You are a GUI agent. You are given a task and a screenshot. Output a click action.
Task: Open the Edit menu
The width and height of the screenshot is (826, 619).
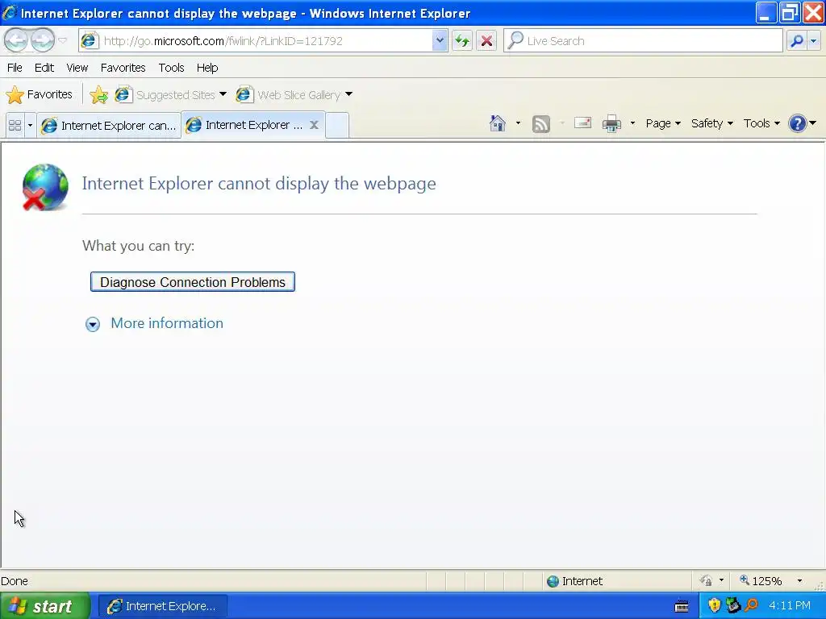coord(44,68)
